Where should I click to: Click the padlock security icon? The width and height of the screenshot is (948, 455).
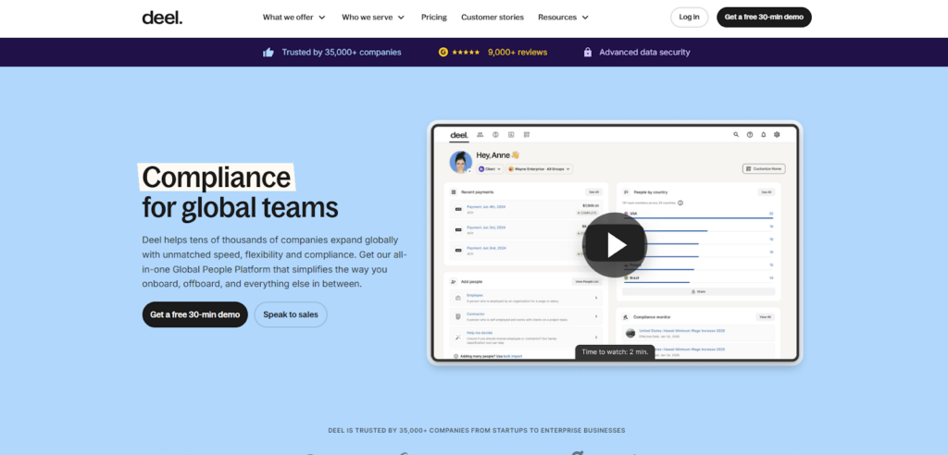(x=588, y=53)
